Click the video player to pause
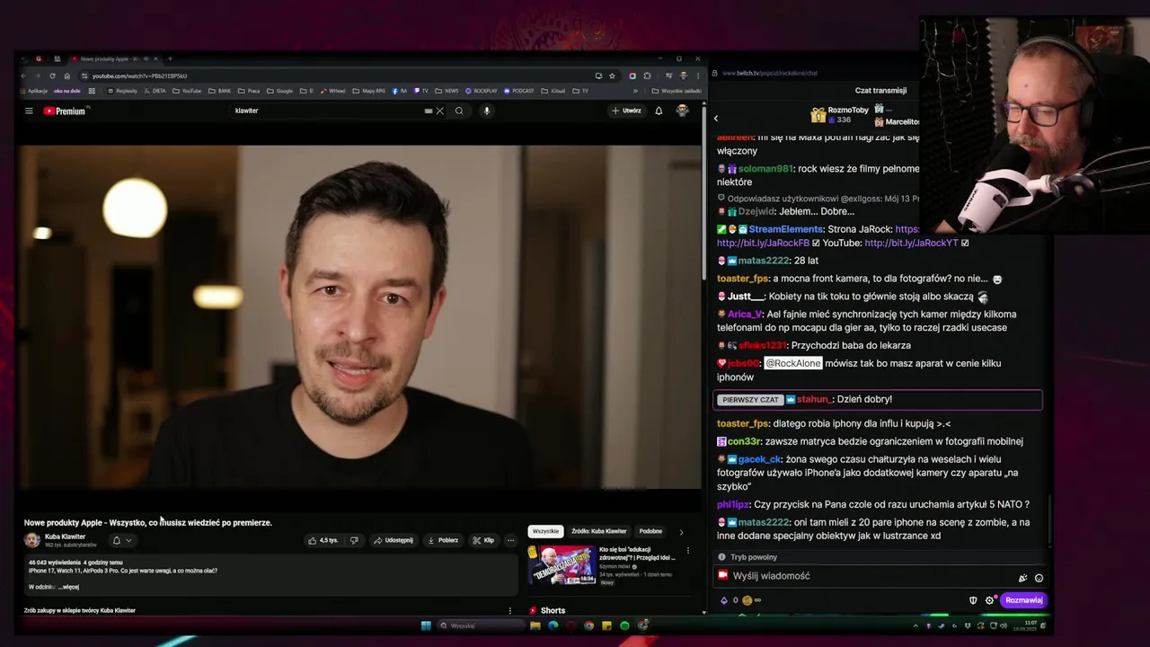 [x=358, y=316]
